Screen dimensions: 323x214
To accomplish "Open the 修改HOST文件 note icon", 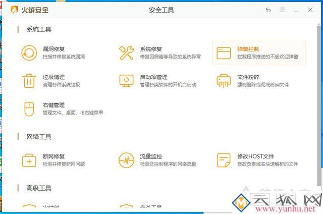I will click(224, 160).
